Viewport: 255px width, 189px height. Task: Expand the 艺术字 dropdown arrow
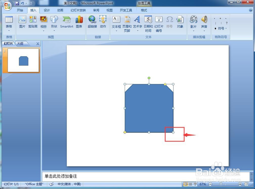(x=138, y=31)
